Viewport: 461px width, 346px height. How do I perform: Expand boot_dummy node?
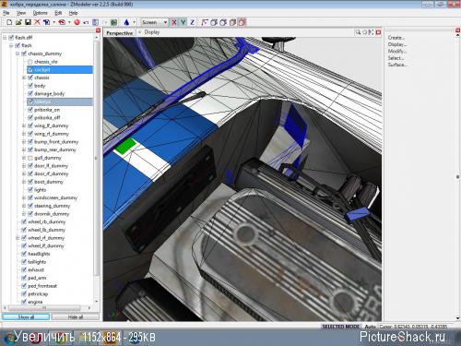(24, 182)
